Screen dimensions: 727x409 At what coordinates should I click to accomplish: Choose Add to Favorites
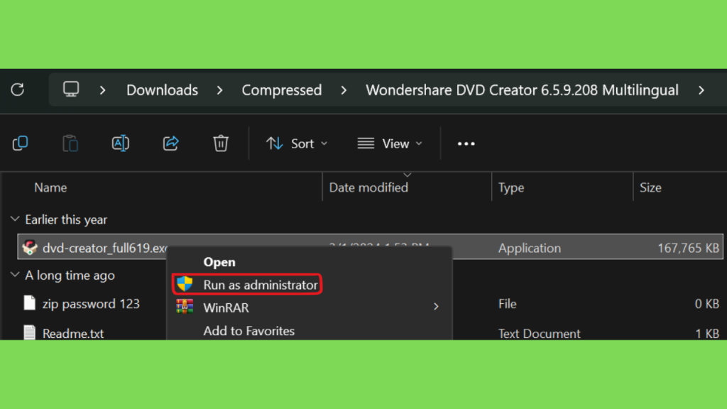point(249,331)
